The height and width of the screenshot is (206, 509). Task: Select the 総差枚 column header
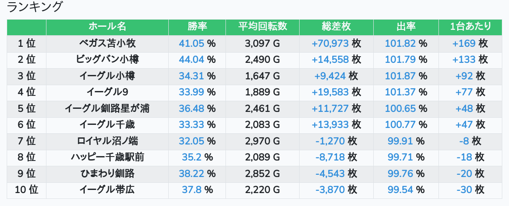[x=336, y=27]
